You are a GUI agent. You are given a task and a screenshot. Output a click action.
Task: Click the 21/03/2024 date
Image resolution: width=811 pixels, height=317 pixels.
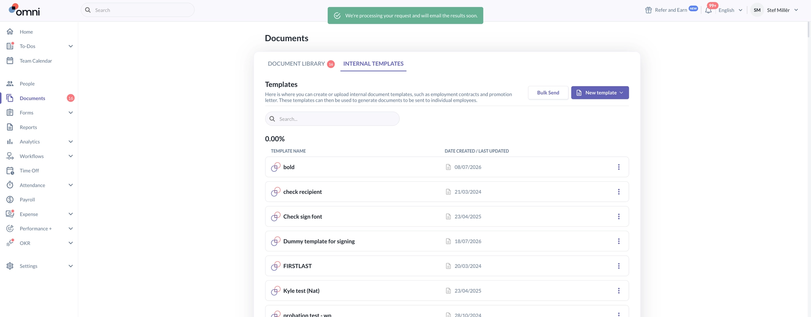click(468, 192)
